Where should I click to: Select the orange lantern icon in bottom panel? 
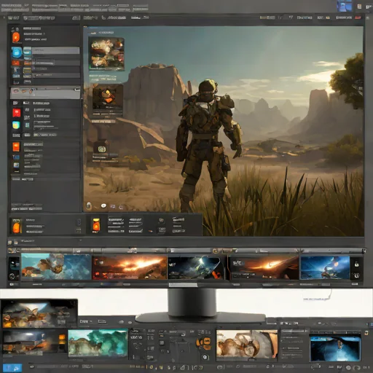click(x=96, y=225)
